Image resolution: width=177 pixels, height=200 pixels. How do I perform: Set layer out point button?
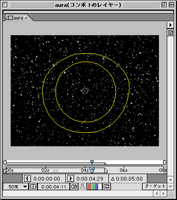point(70,179)
